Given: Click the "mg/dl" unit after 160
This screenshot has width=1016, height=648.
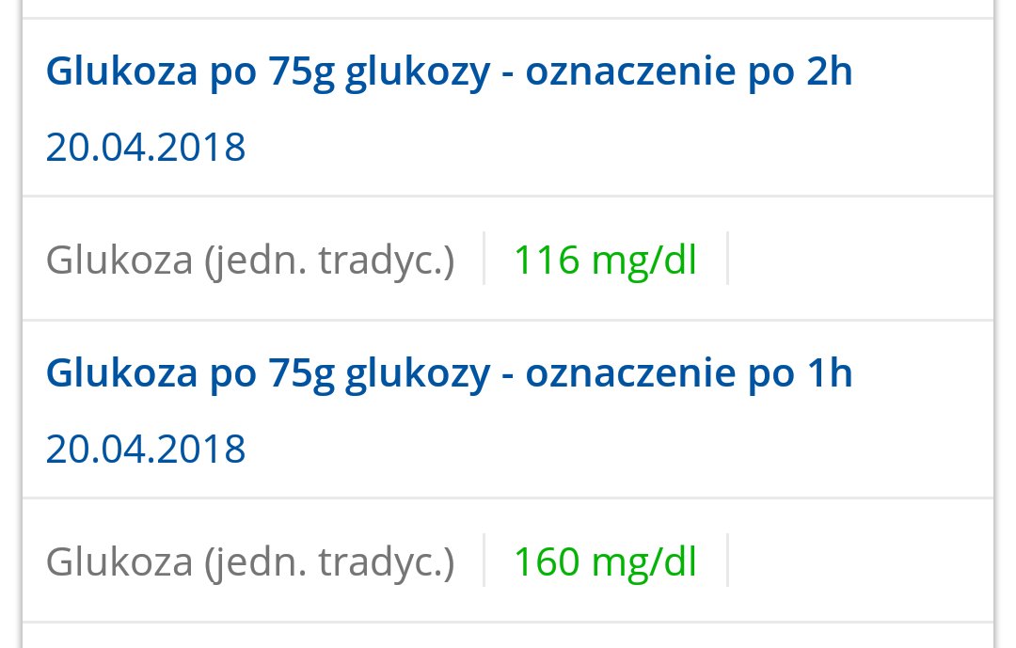Looking at the screenshot, I should 644,563.
